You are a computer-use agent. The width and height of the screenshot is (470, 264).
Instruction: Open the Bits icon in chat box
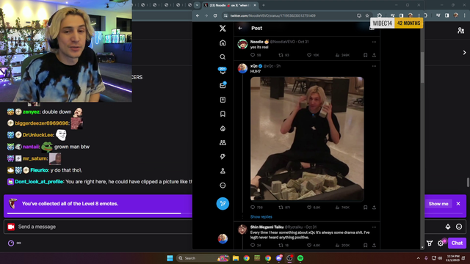pos(448,227)
